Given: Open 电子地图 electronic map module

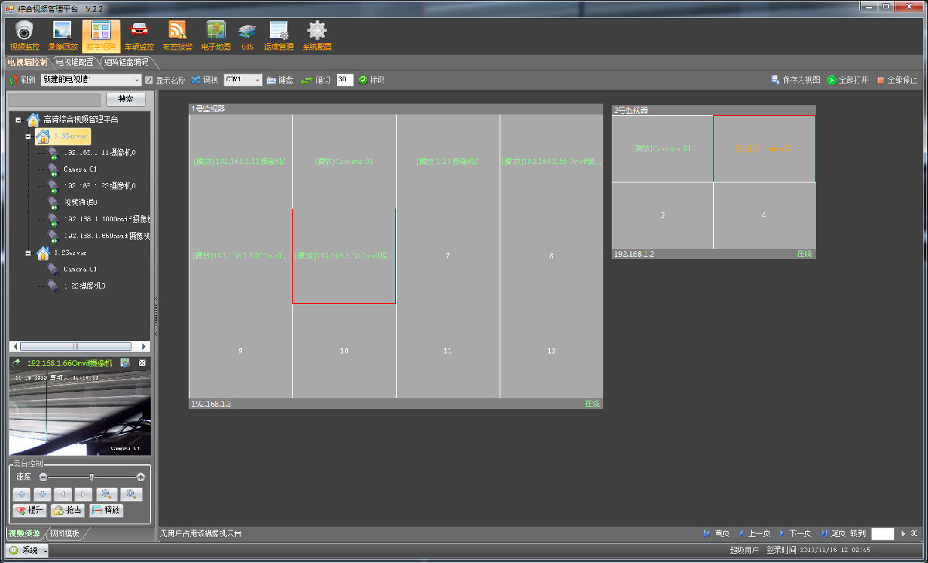Looking at the screenshot, I should click(216, 36).
